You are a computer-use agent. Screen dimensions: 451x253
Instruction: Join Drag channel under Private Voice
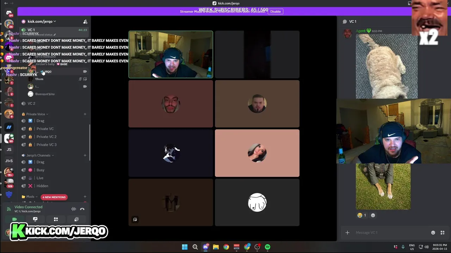pyautogui.click(x=54, y=121)
